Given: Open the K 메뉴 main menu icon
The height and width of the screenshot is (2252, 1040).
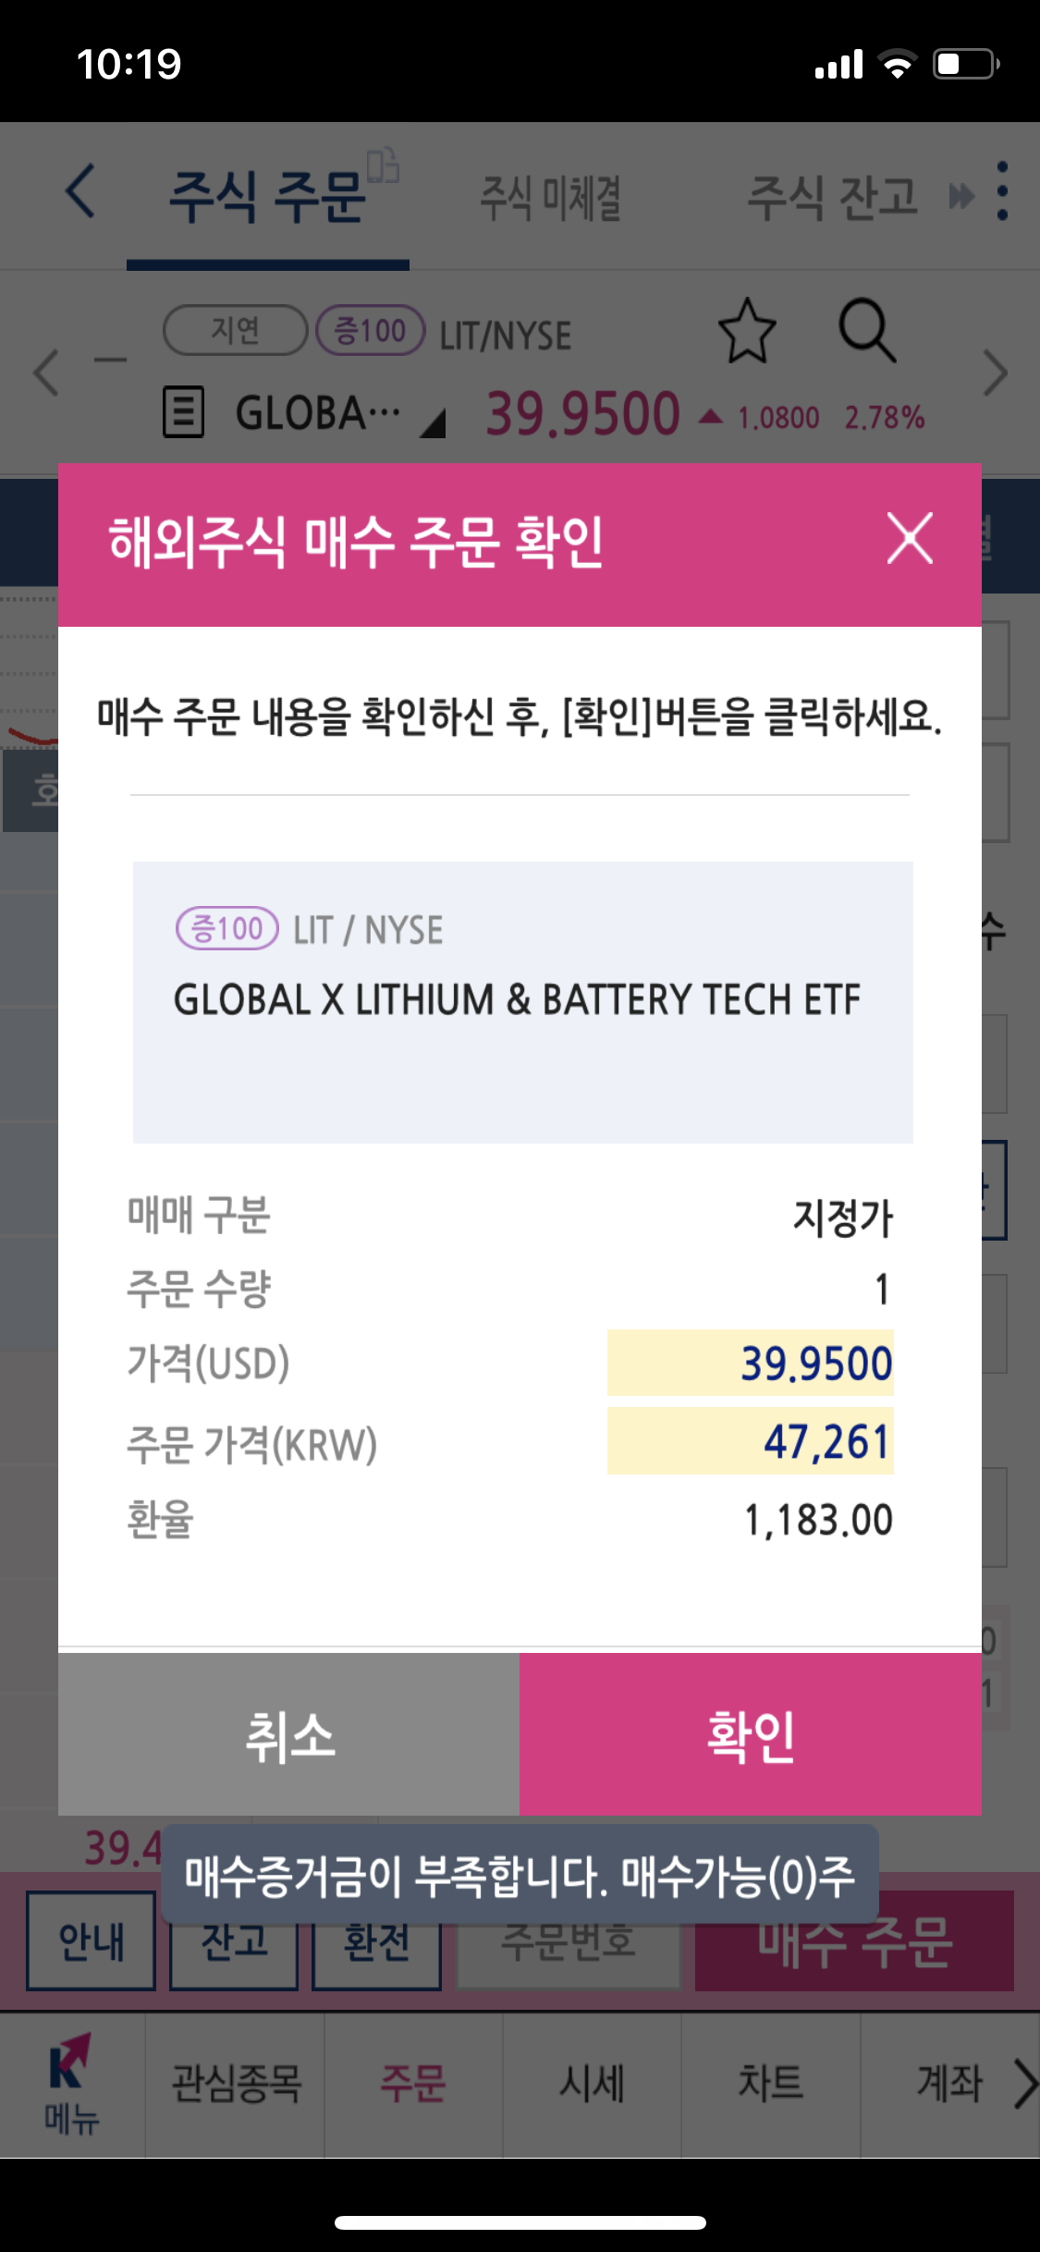Looking at the screenshot, I should 70,2085.
